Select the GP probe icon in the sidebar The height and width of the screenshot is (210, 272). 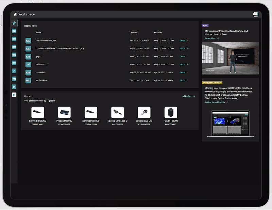(14, 31)
